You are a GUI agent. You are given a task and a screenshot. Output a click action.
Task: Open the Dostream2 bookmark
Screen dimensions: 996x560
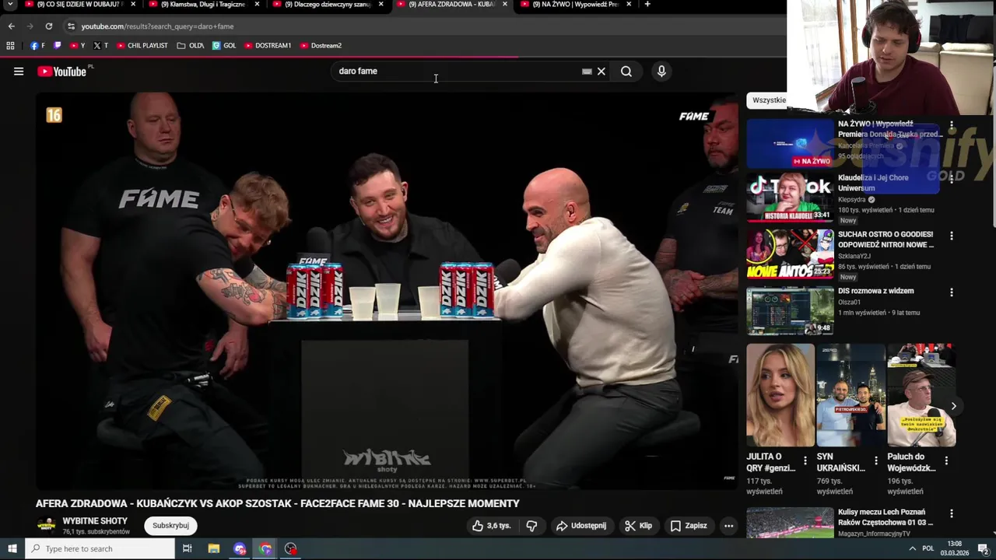pos(321,46)
